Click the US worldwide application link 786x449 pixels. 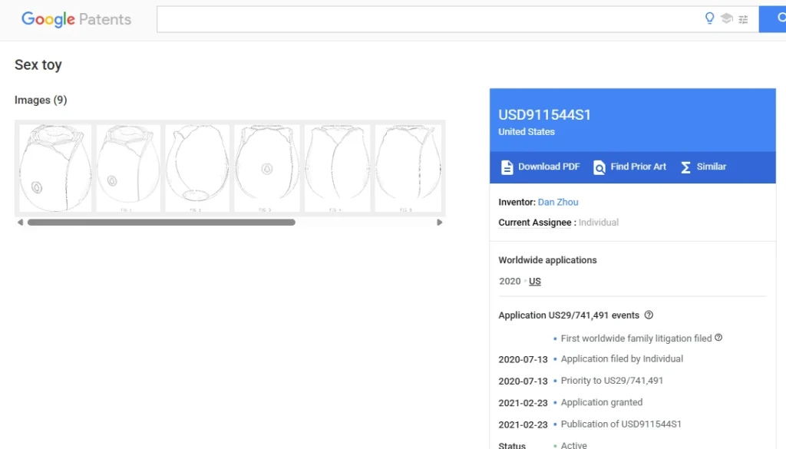pos(535,281)
